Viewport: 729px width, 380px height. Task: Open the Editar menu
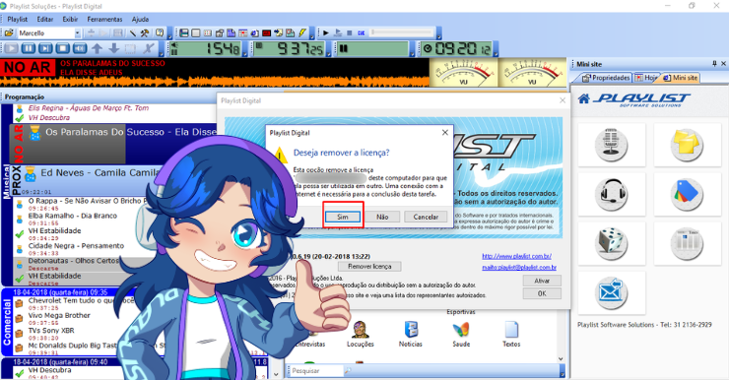coord(45,19)
